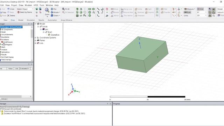
Task: Switch to the Ansys Minerva tab
Action: (x=66, y=20)
